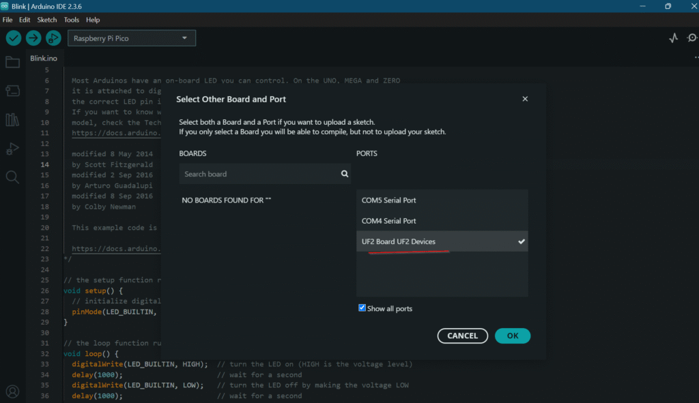699x403 pixels.
Task: Restore the Arduino IDE window size
Action: point(668,6)
